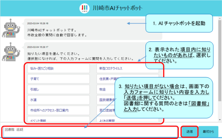
Task: Click the robot avatar beside the 知りたい項目 message
Action: [x=11, y=52]
